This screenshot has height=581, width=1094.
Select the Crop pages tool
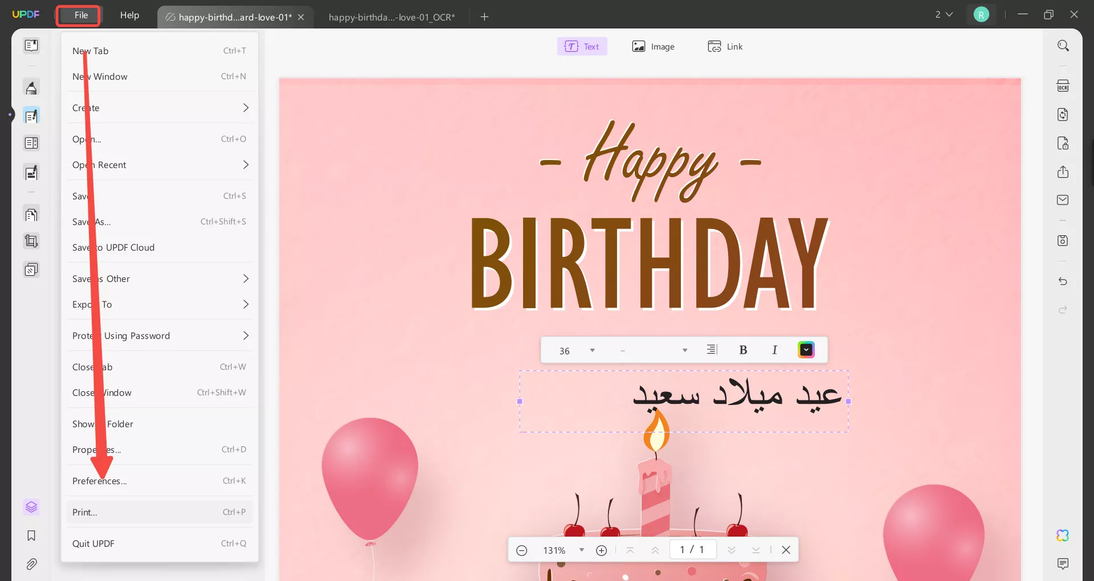(x=31, y=241)
